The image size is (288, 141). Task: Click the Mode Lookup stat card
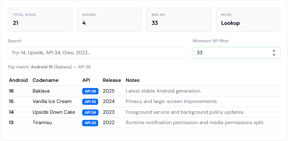tap(248, 20)
